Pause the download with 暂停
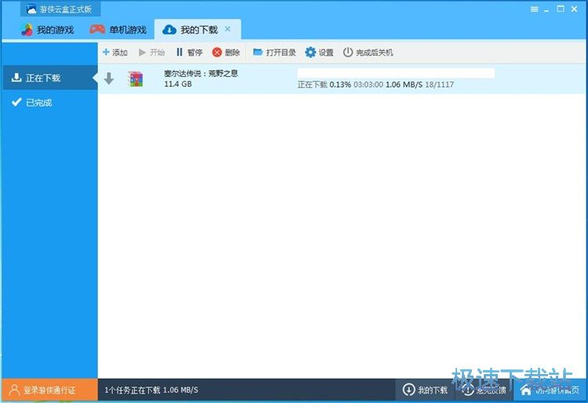This screenshot has height=403, width=588. 189,53
